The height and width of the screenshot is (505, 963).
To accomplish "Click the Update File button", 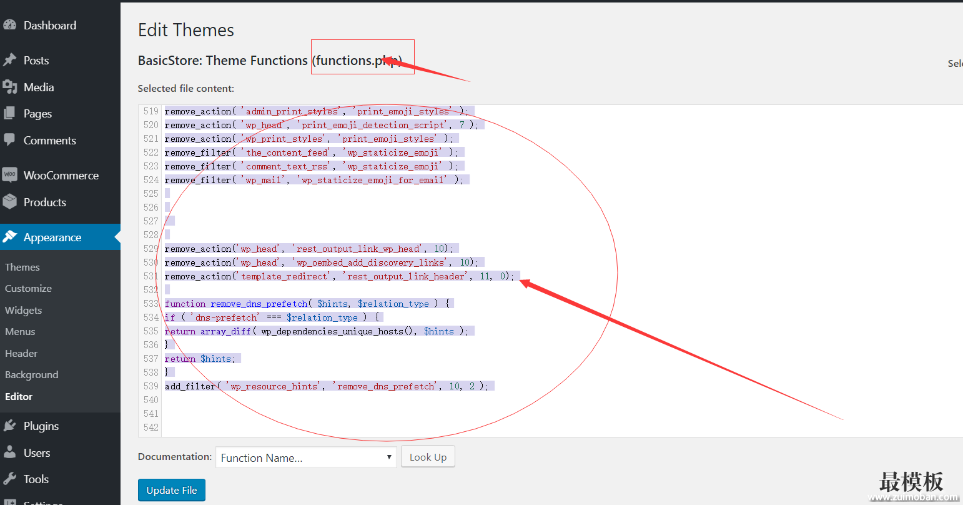I will point(171,490).
